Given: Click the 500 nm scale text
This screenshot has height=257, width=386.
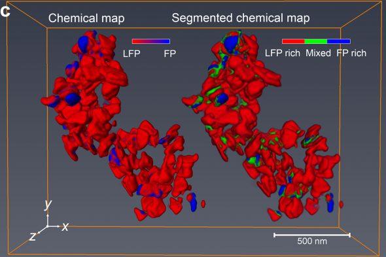Looking at the screenshot, I should click(x=312, y=241).
